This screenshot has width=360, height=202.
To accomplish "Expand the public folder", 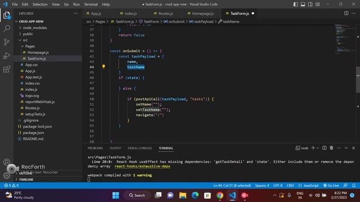I will [x=28, y=34].
